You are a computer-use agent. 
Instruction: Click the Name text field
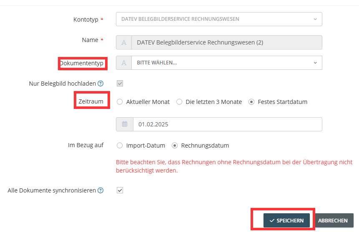[x=227, y=42]
